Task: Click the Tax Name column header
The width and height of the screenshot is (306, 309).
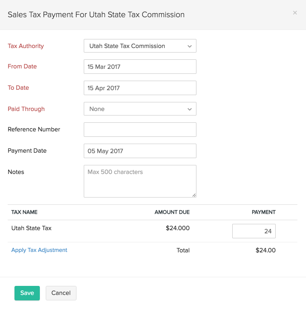Action: (x=24, y=212)
